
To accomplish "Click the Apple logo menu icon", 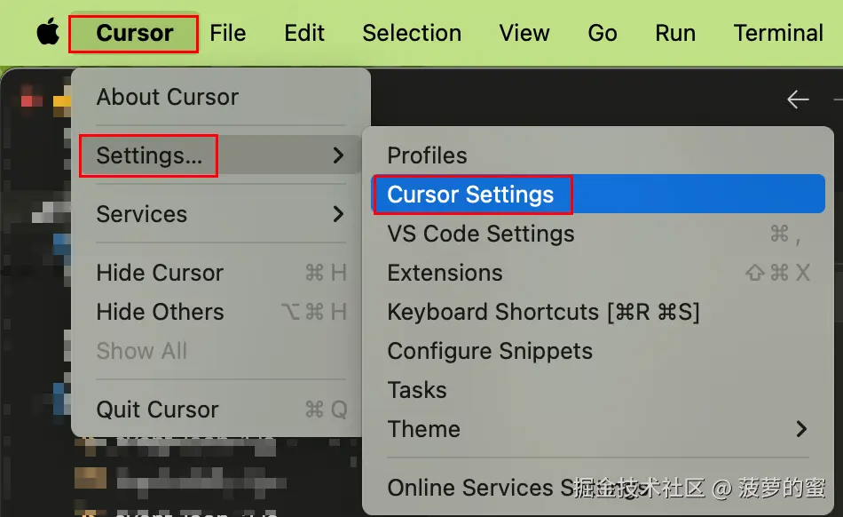I will pyautogui.click(x=48, y=33).
